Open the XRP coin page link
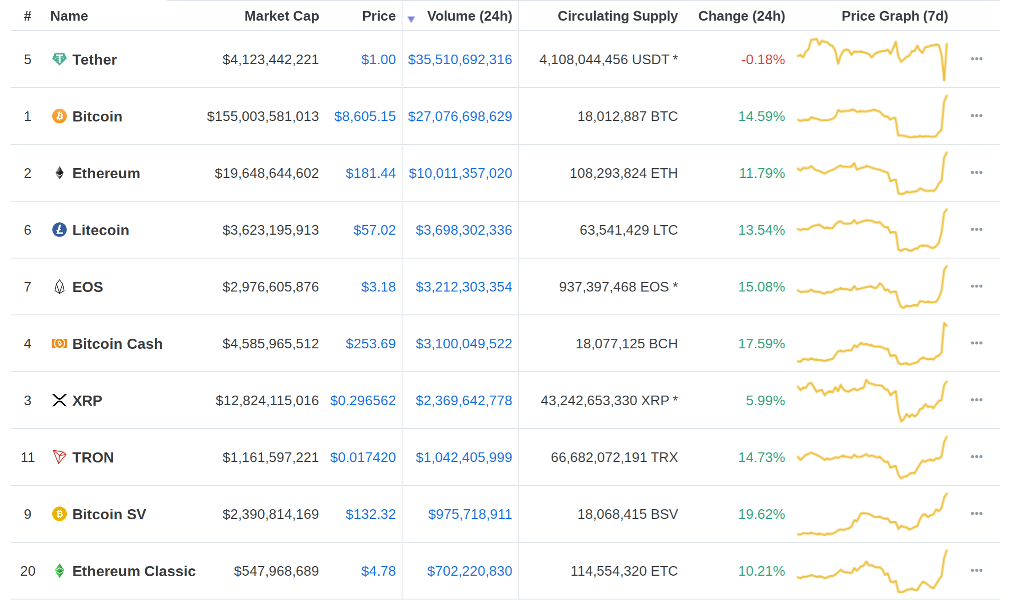This screenshot has width=1020, height=600. (x=87, y=401)
